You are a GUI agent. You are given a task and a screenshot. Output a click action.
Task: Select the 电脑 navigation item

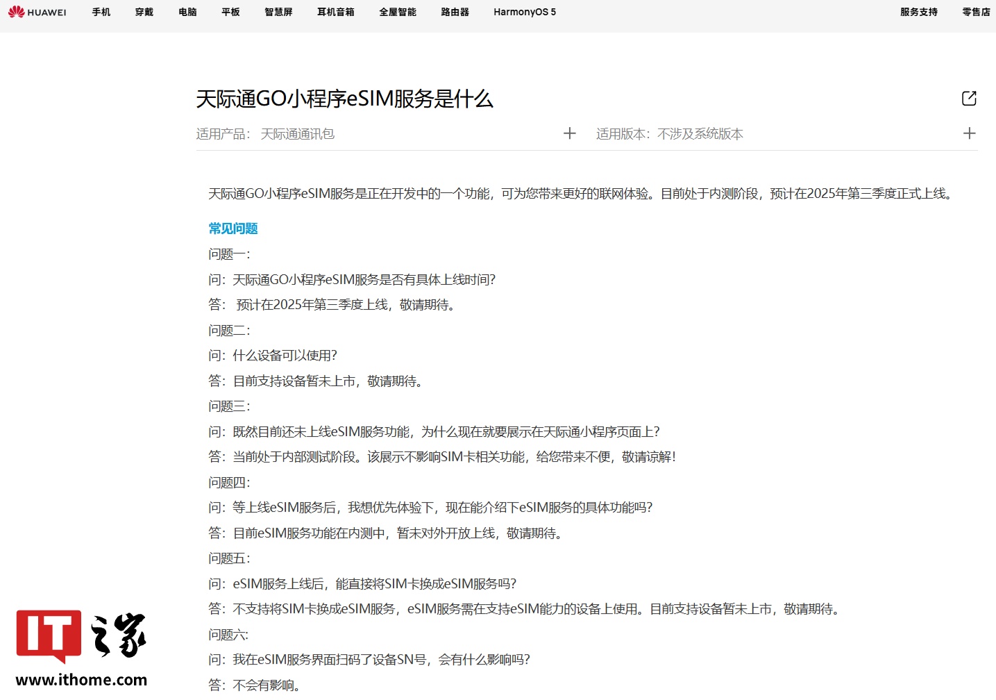[187, 12]
